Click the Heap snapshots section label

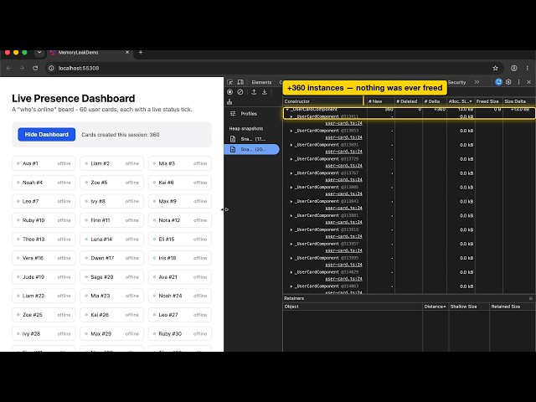[246, 128]
